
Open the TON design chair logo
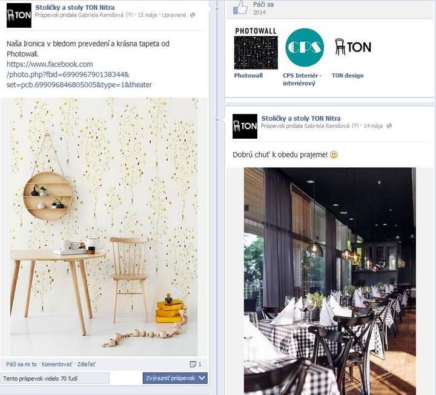[x=353, y=47]
